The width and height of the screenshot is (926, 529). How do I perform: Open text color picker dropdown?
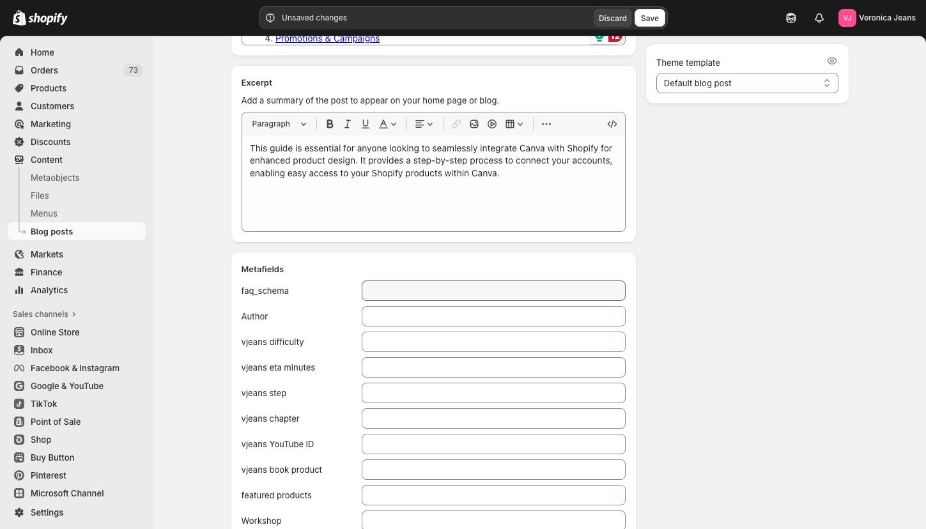[x=388, y=124]
